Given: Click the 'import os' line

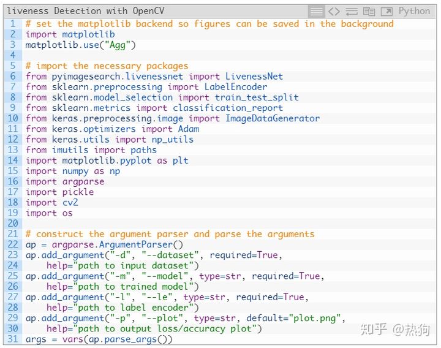Looking at the screenshot, I should [x=49, y=213].
